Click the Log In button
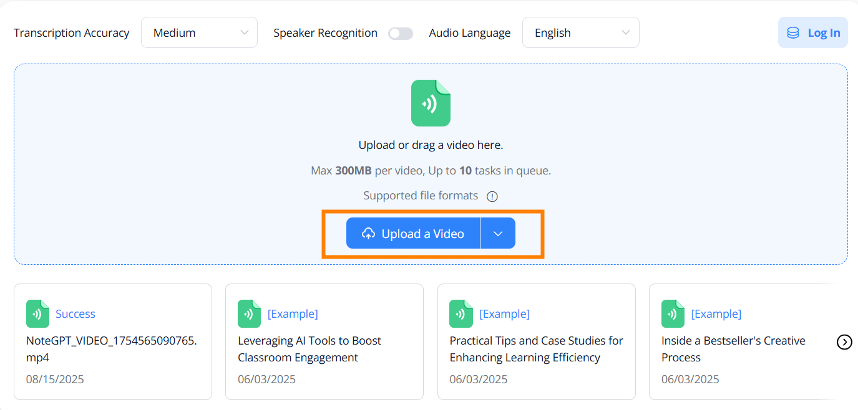Image resolution: width=858 pixels, height=410 pixels. point(812,32)
